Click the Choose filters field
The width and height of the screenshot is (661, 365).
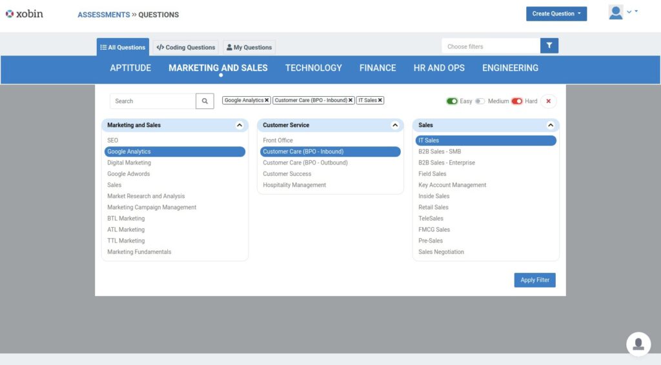coord(491,46)
